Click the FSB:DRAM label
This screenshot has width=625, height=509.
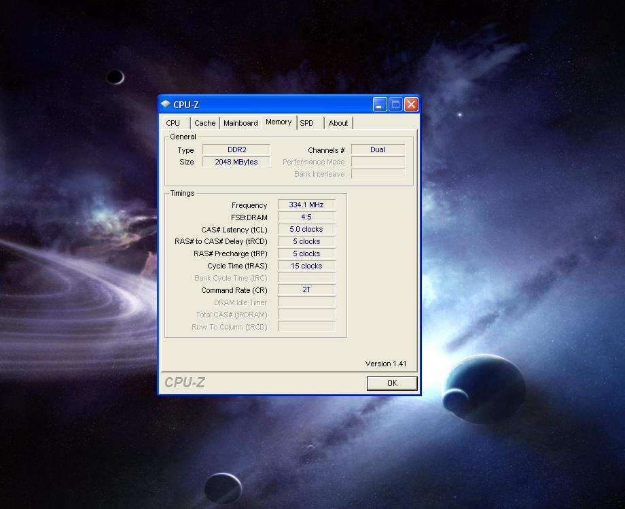(x=249, y=217)
